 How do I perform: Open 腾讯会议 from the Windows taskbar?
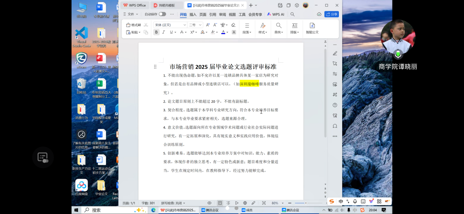pyautogui.click(x=209, y=210)
